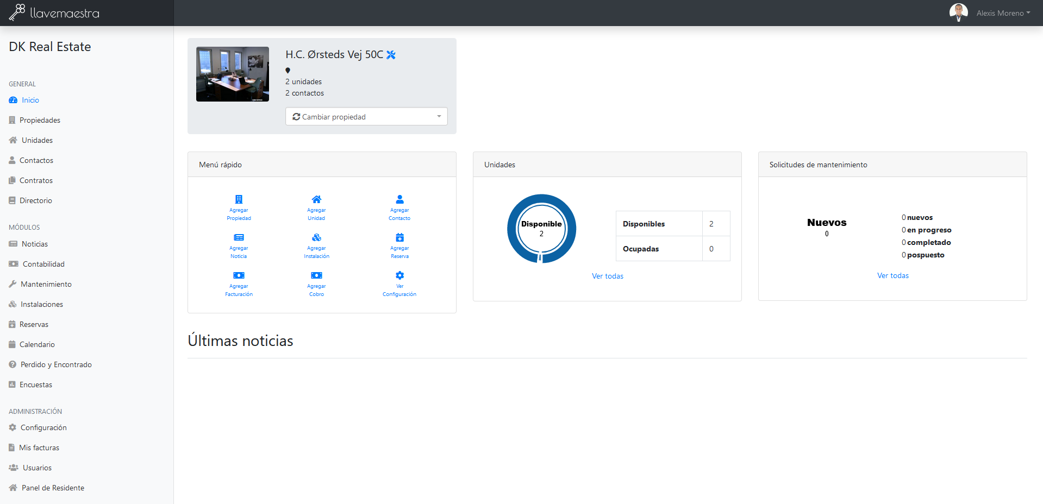This screenshot has width=1043, height=504.
Task: Click the Agregar Facturación money icon
Action: 239,275
